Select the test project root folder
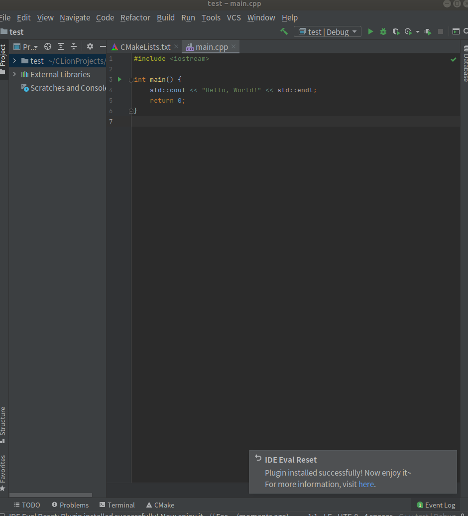Image resolution: width=468 pixels, height=516 pixels. [58, 61]
